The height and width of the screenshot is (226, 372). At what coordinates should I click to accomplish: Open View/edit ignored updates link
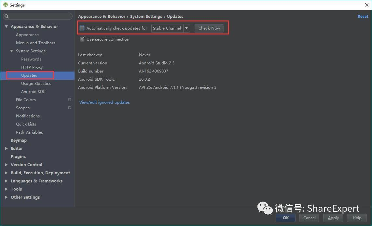[104, 102]
